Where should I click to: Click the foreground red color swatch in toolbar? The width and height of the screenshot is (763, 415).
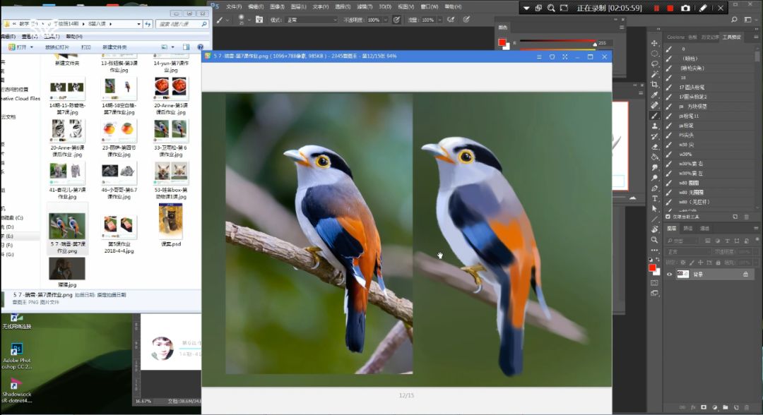pyautogui.click(x=653, y=267)
